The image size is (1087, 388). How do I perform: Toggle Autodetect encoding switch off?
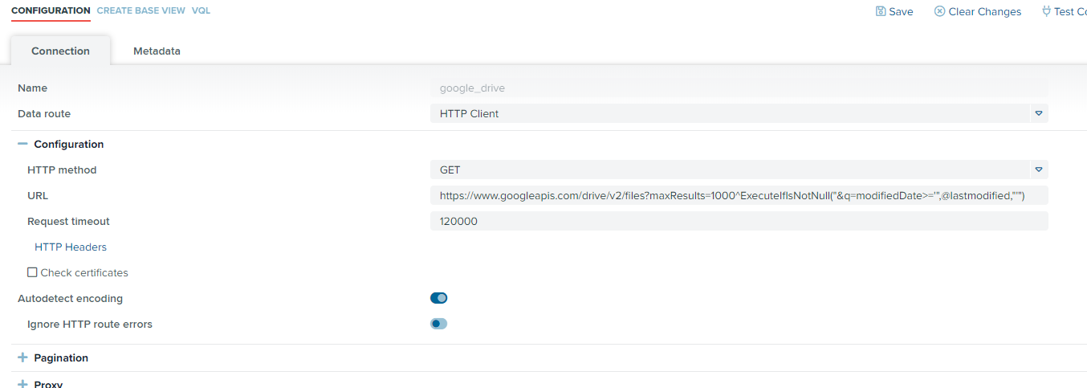point(438,298)
